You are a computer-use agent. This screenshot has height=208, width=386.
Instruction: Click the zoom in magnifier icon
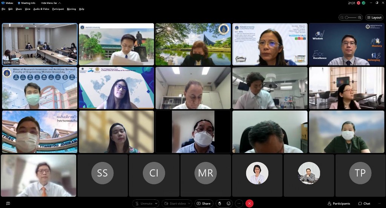coord(360,17)
